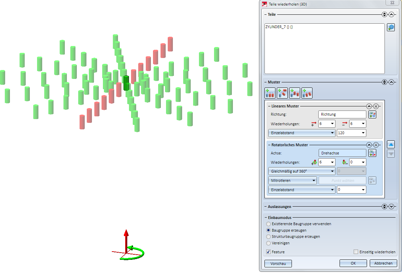Click the up-down arrows icon in Teile header
402x278 pixels.
click(x=384, y=14)
